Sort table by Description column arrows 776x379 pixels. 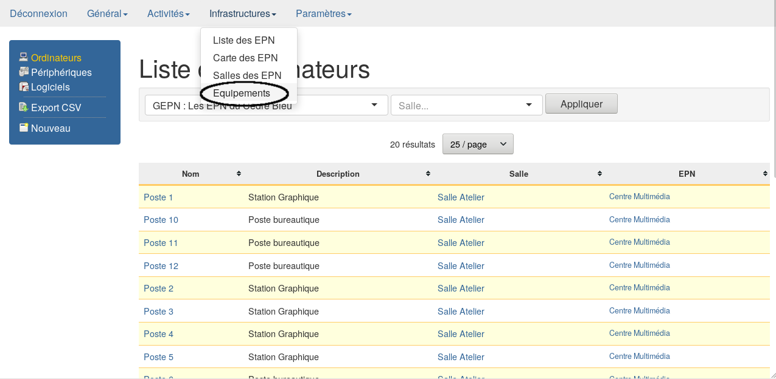[x=428, y=174]
